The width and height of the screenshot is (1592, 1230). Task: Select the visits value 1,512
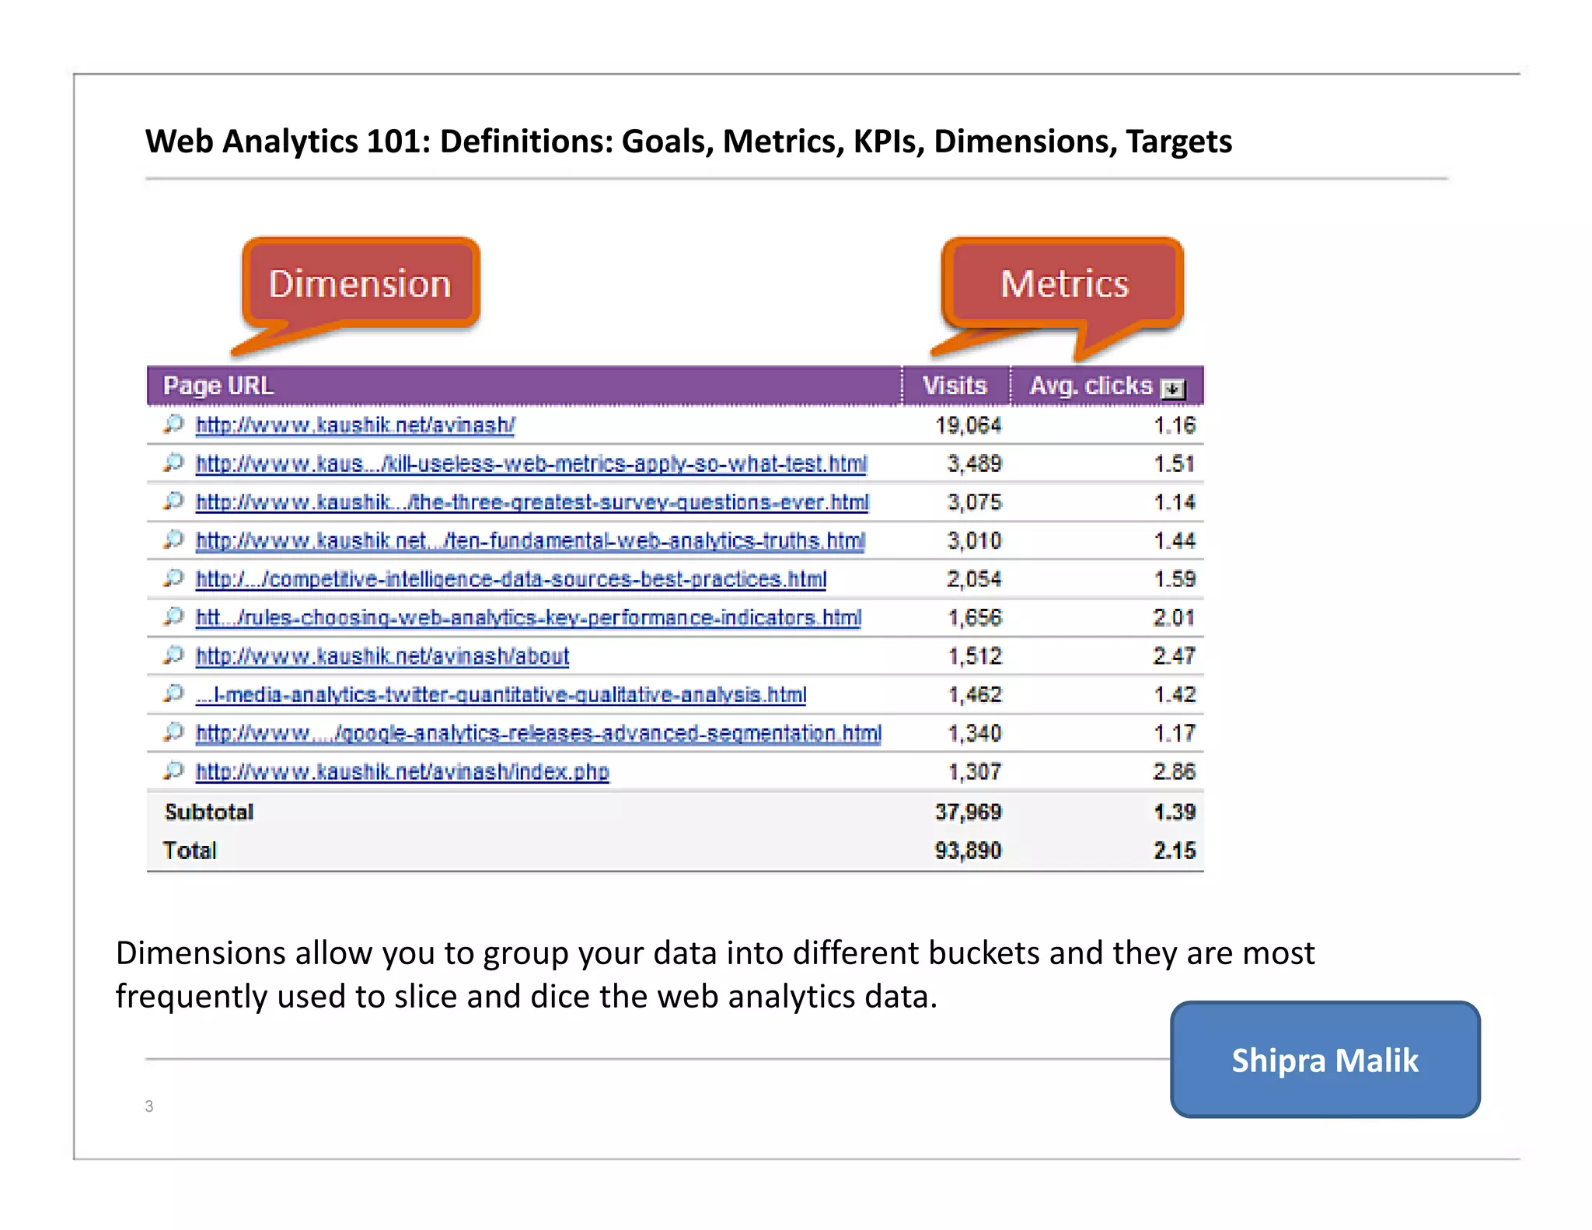(974, 656)
